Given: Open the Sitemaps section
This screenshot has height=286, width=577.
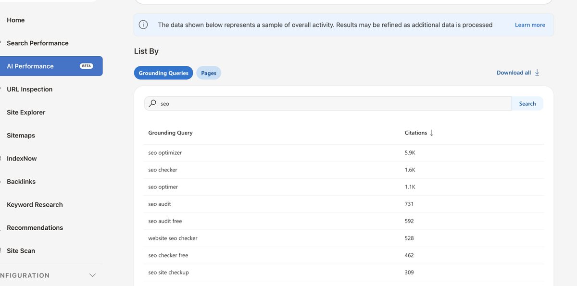Looking at the screenshot, I should click(x=21, y=135).
